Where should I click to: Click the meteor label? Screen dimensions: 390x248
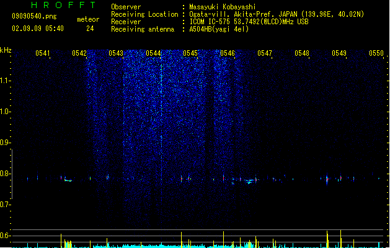(88, 19)
